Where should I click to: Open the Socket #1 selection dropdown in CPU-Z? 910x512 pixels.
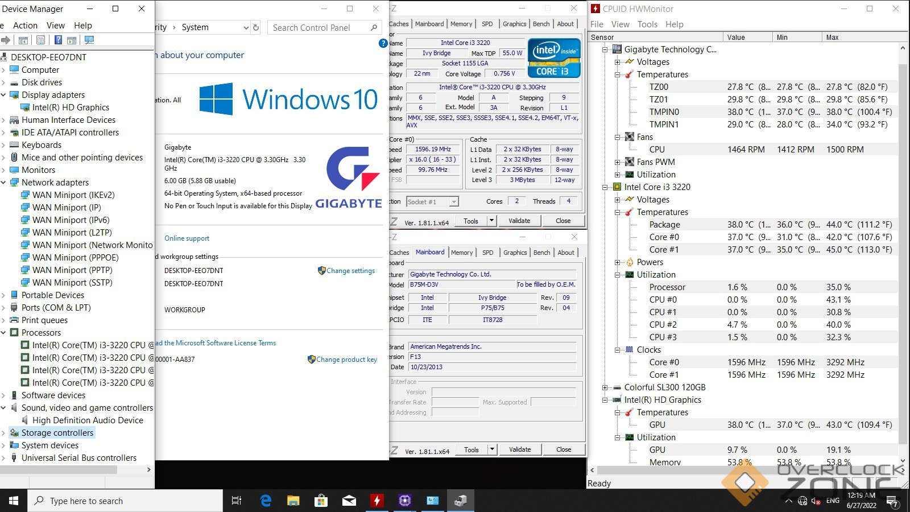[453, 202]
